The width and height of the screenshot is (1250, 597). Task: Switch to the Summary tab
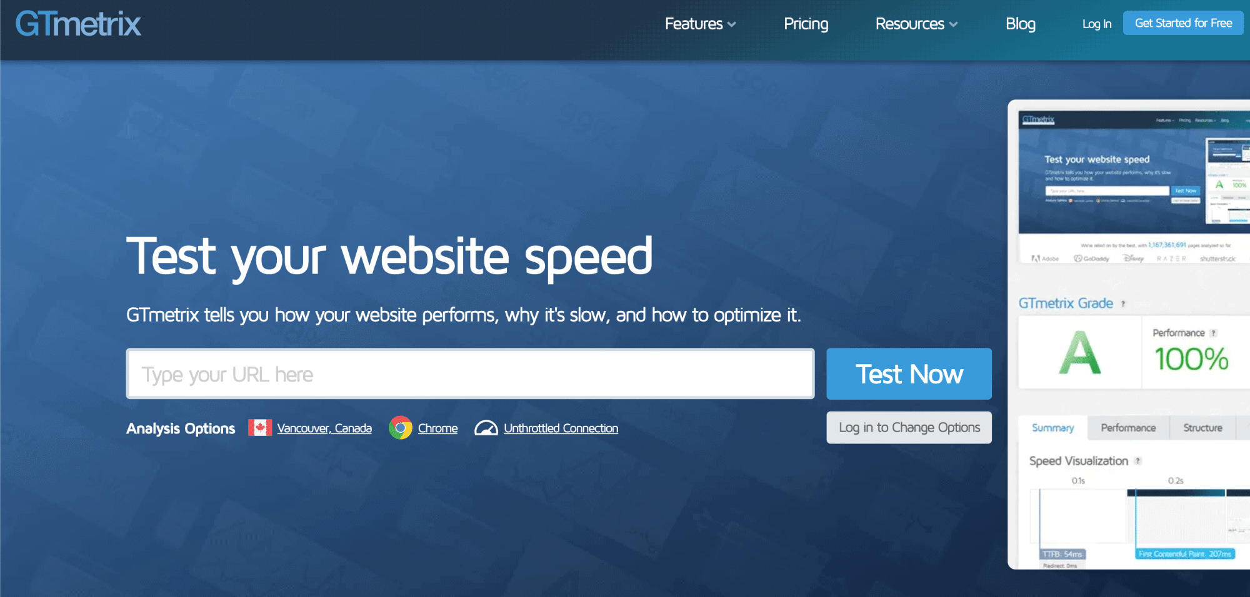1052,428
